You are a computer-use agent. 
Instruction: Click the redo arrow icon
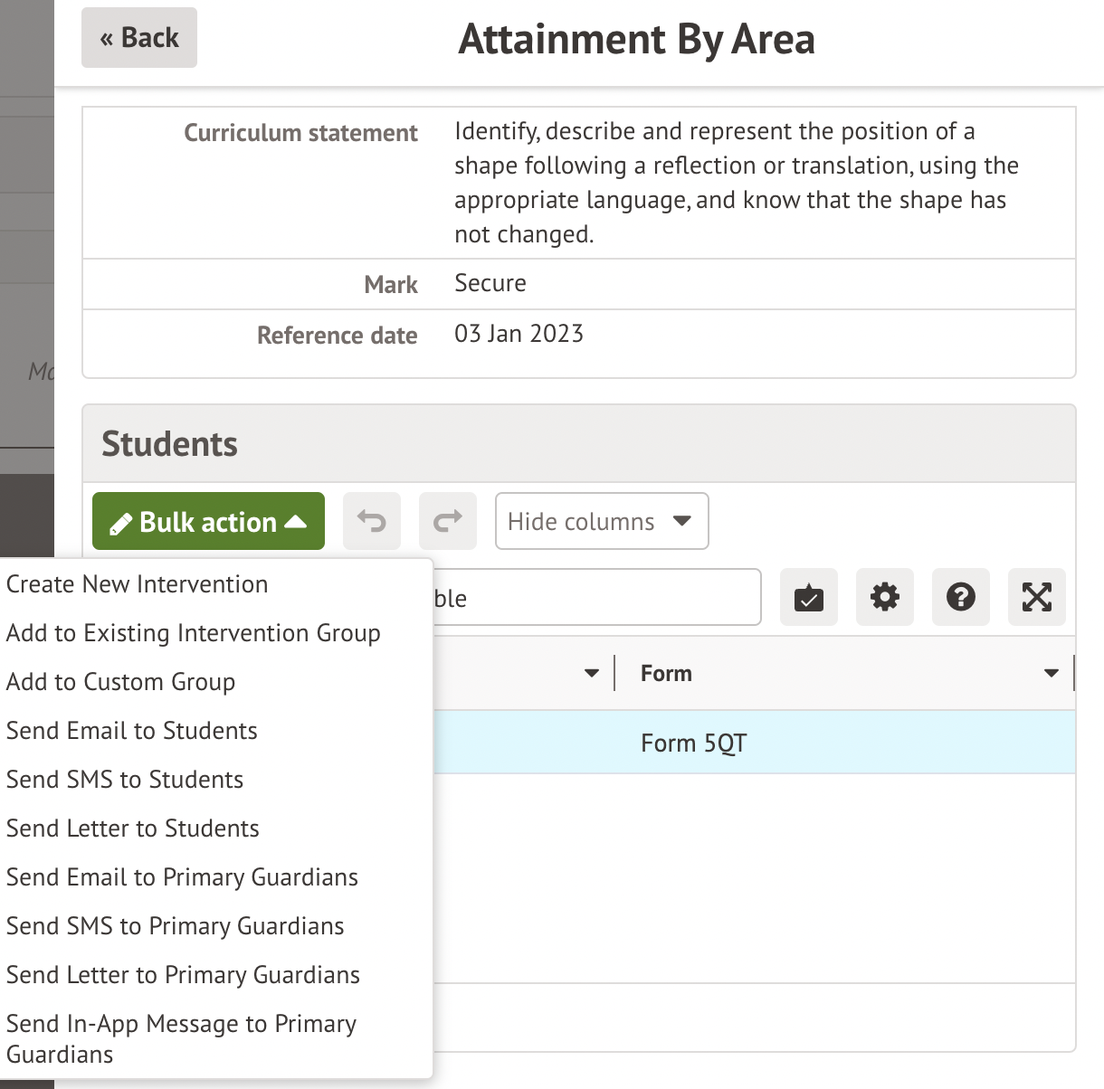(x=448, y=521)
